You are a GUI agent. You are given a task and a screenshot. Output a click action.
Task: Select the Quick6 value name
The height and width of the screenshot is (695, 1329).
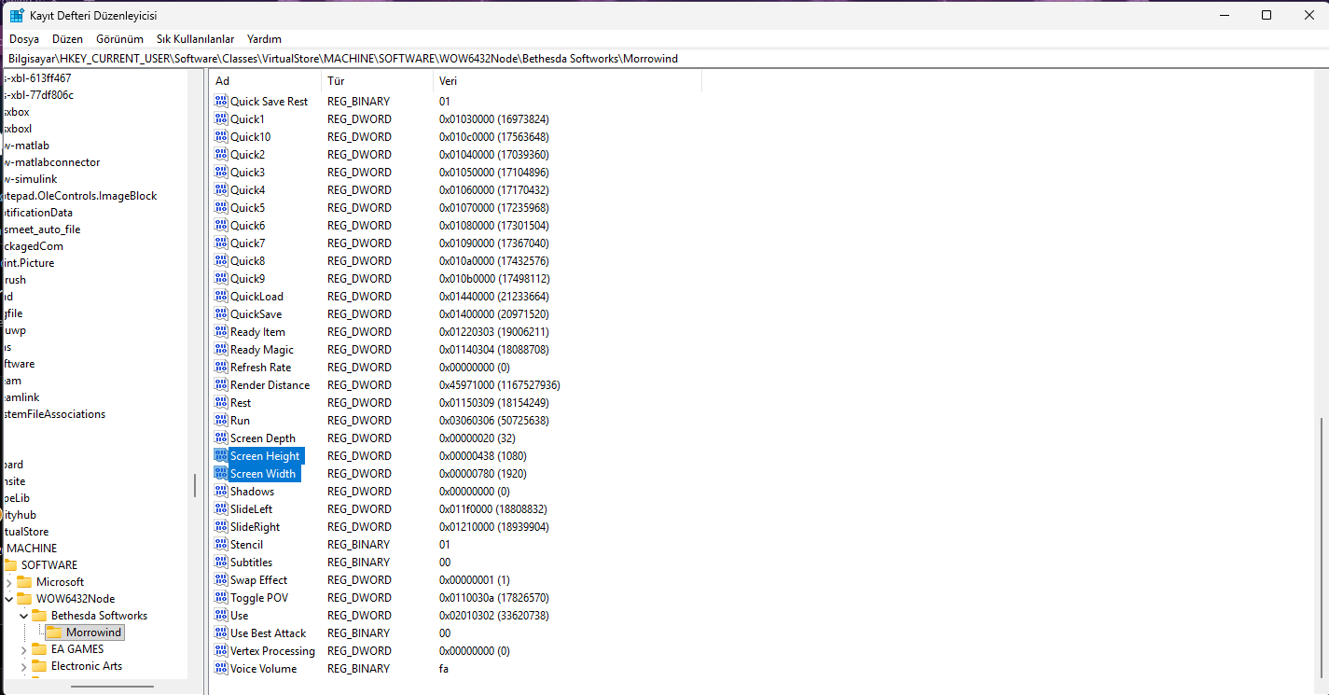(248, 226)
